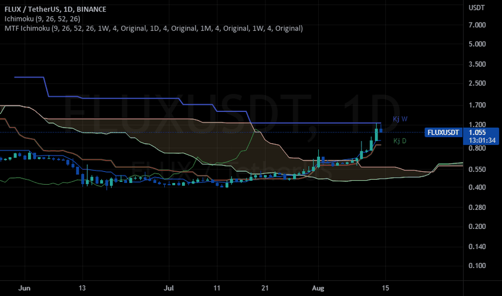This screenshot has width=502, height=296.
Task: Click the Aug label on time axis
Action: coord(318,288)
